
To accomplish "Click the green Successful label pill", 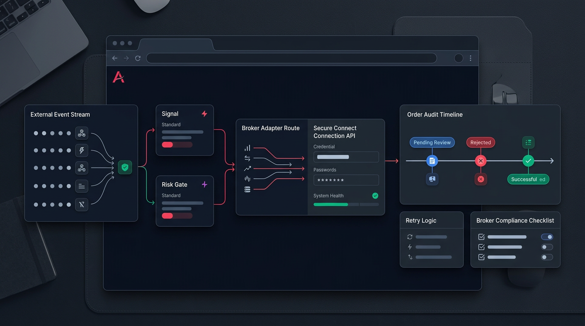I will pos(528,179).
